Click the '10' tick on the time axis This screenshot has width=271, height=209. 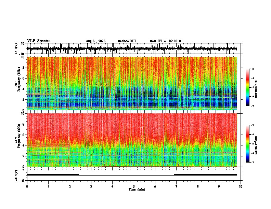[241, 186]
